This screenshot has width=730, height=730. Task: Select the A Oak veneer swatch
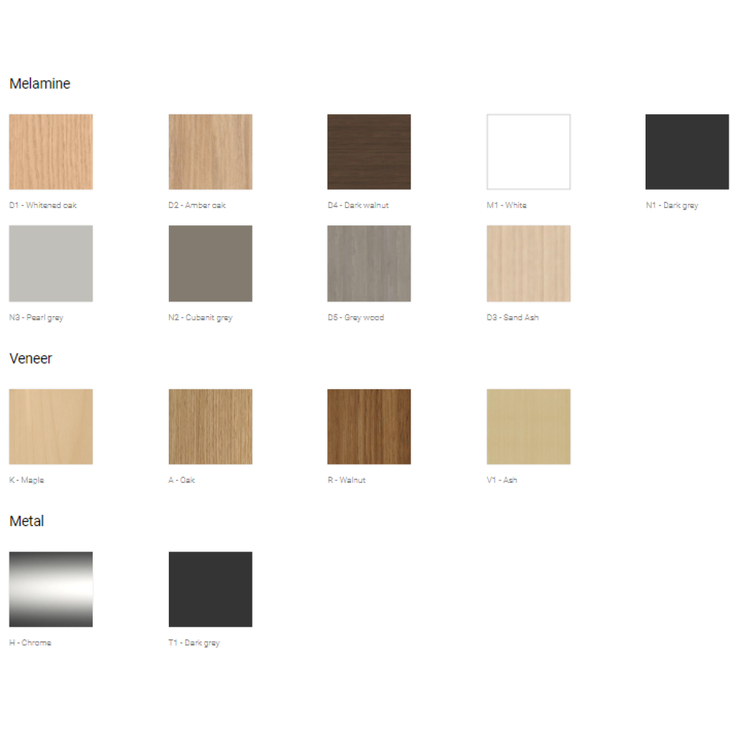tap(210, 427)
